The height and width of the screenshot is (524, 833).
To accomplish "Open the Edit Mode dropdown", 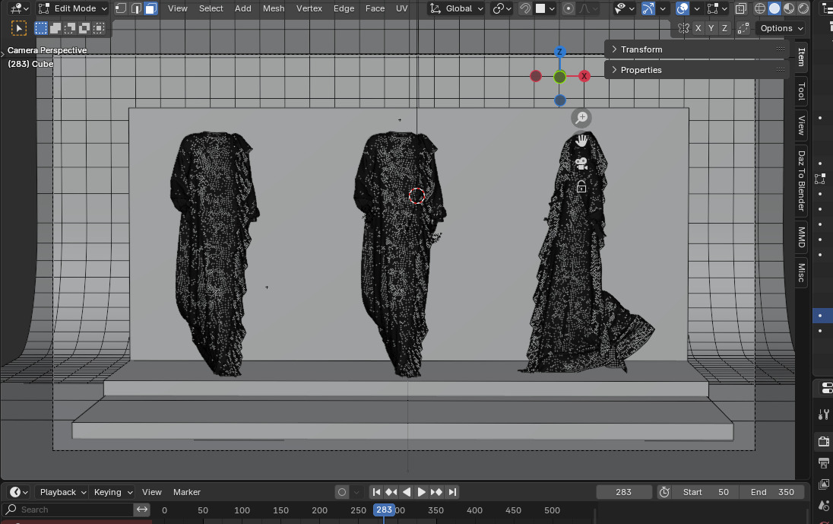I will point(73,8).
